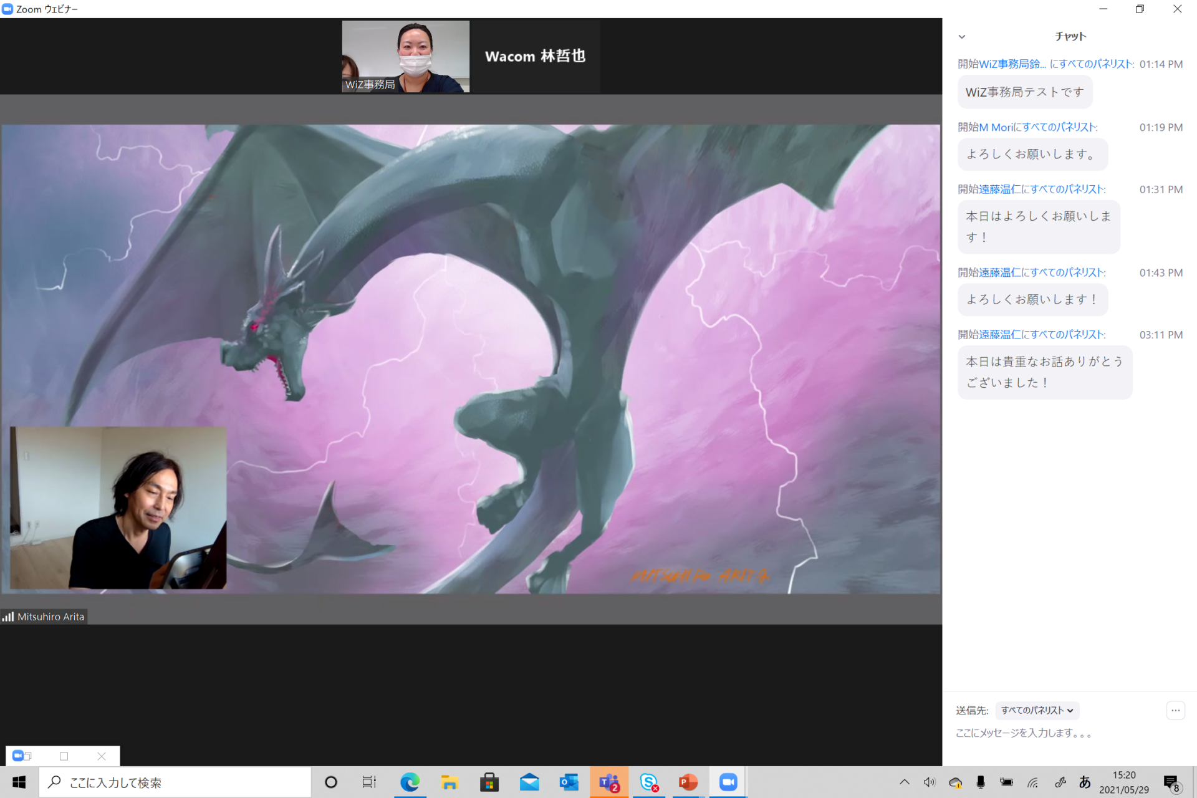This screenshot has height=798, width=1197.
Task: Open Skype from the taskbar
Action: [648, 782]
